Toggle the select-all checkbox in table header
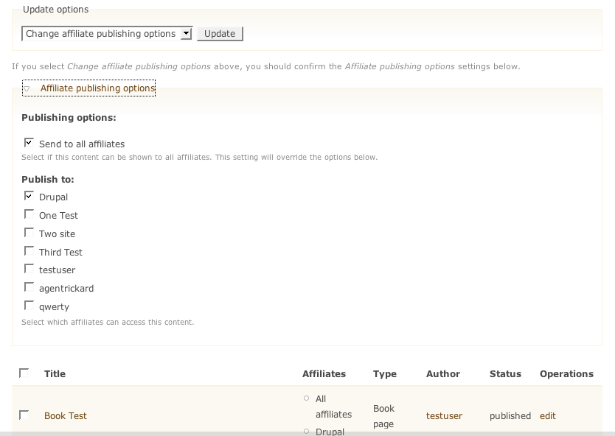 [24, 373]
